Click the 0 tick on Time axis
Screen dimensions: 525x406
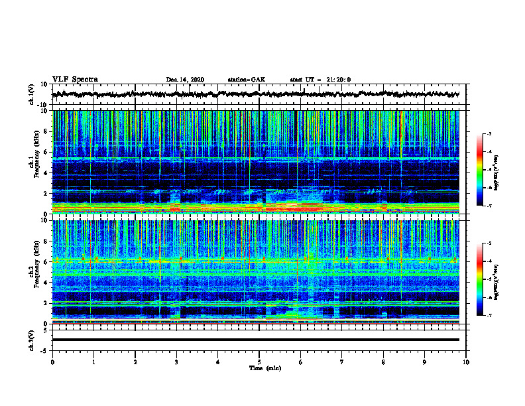52,362
